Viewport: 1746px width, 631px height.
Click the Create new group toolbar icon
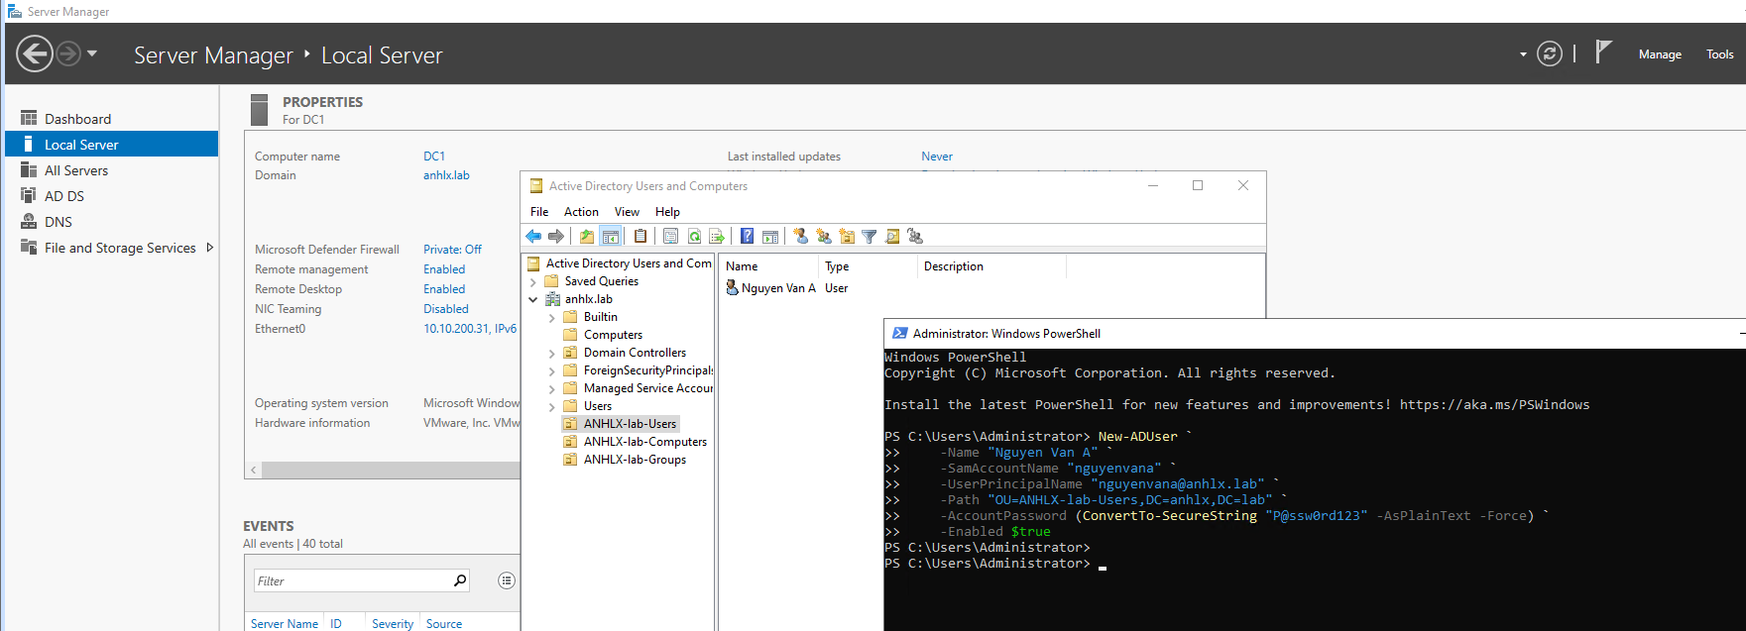[x=824, y=236]
